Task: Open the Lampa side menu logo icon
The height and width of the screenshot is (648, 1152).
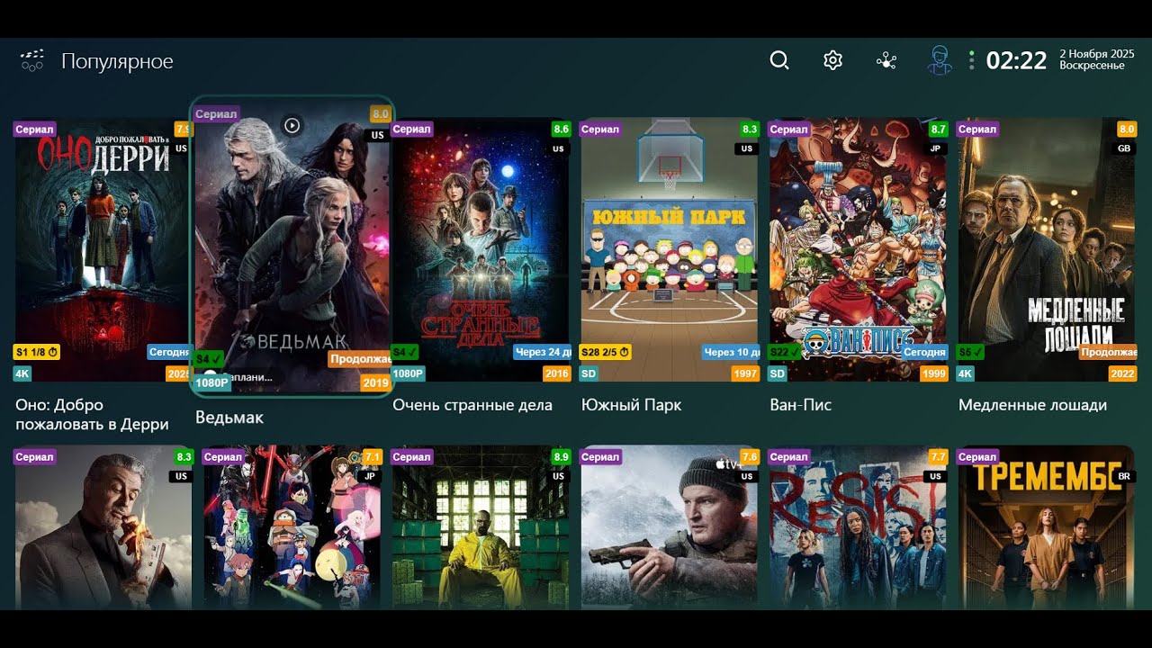Action: (x=31, y=60)
